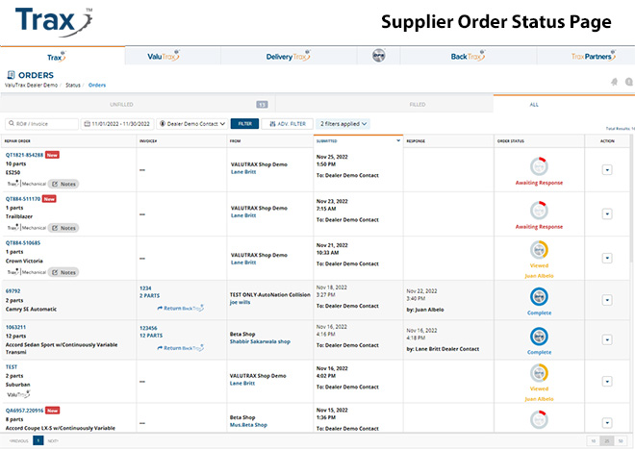Click the joe wills contact link

[x=241, y=302]
